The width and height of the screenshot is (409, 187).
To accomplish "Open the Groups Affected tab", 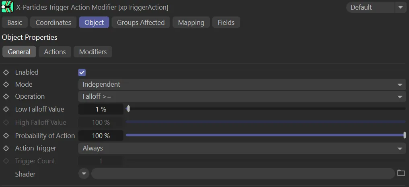I will tap(141, 22).
